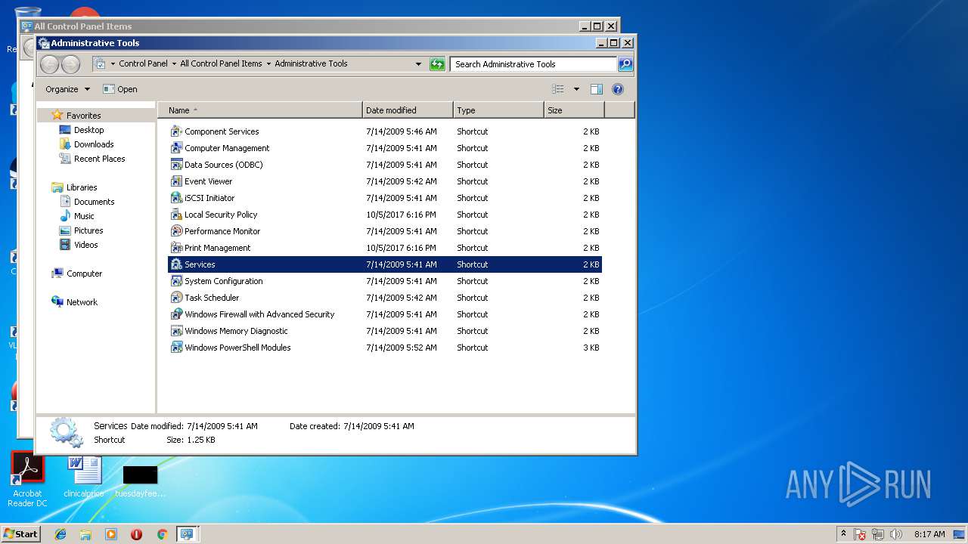Launch Google Chrome from the taskbar
Image resolution: width=968 pixels, height=544 pixels.
pos(162,534)
